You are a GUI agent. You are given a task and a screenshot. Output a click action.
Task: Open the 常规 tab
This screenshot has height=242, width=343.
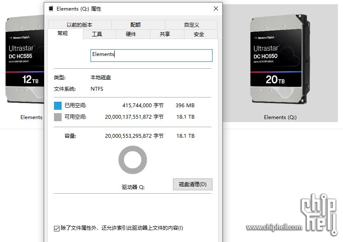[65, 33]
